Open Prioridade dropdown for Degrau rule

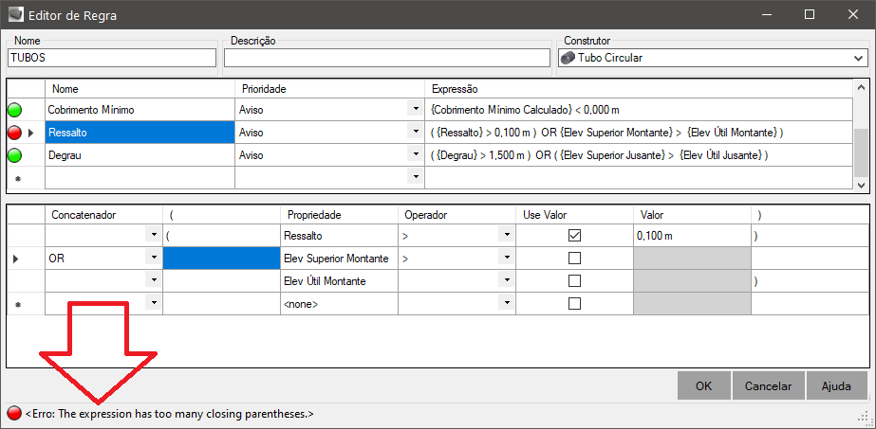pyautogui.click(x=415, y=155)
